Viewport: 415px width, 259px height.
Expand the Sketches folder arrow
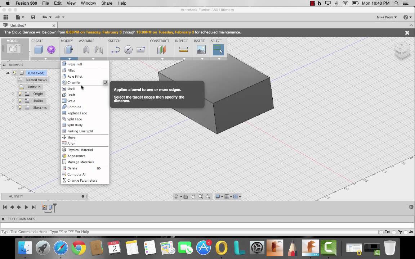coord(13,108)
